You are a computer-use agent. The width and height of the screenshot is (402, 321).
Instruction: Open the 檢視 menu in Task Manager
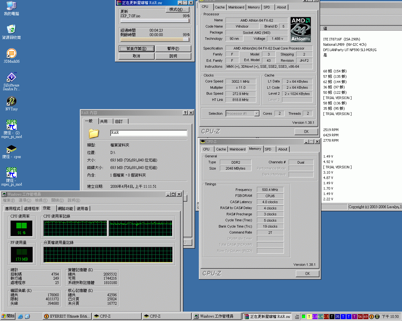41,200
